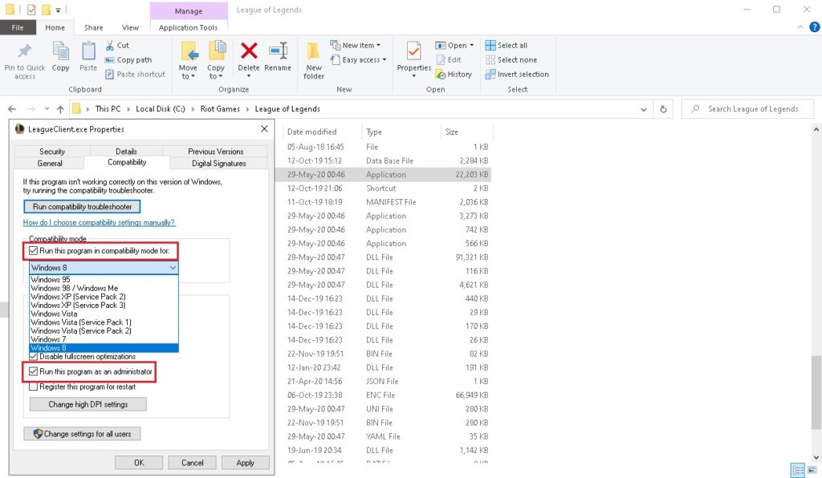Switch to the Share ribbon tab
822x478 pixels.
pyautogui.click(x=93, y=28)
